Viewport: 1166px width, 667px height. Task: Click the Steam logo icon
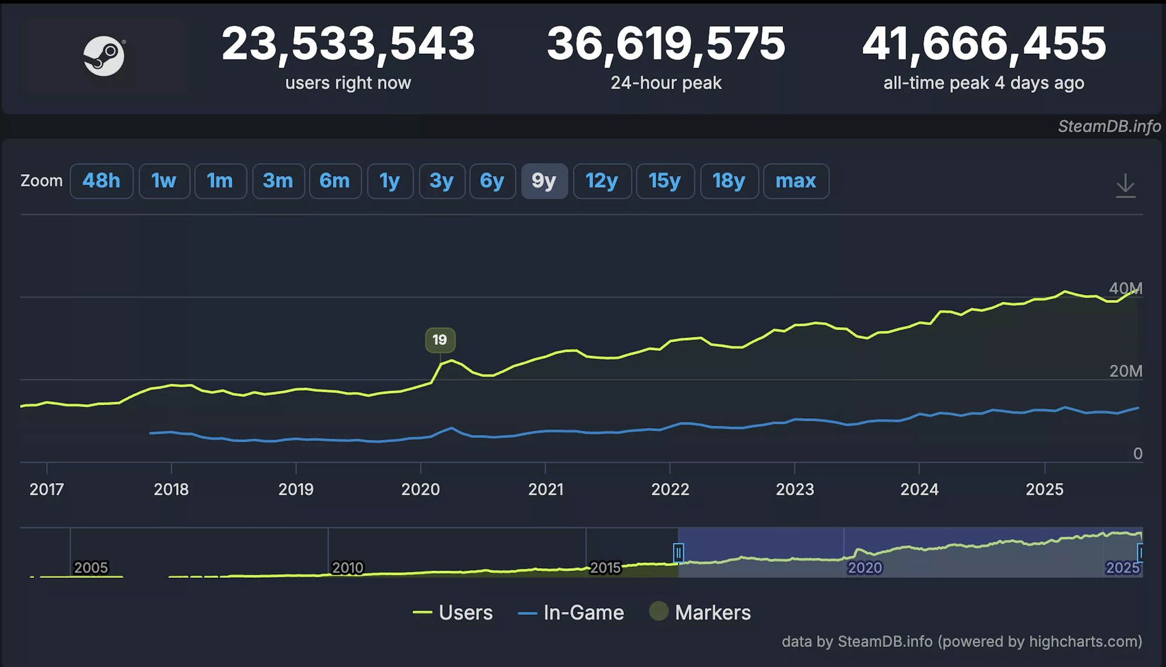tap(104, 56)
